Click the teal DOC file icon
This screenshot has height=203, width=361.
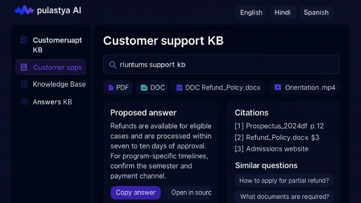pos(144,88)
